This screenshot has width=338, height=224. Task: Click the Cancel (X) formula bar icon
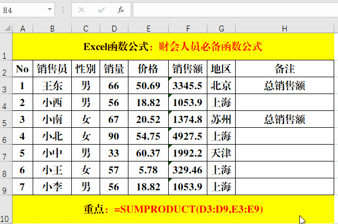pos(82,10)
